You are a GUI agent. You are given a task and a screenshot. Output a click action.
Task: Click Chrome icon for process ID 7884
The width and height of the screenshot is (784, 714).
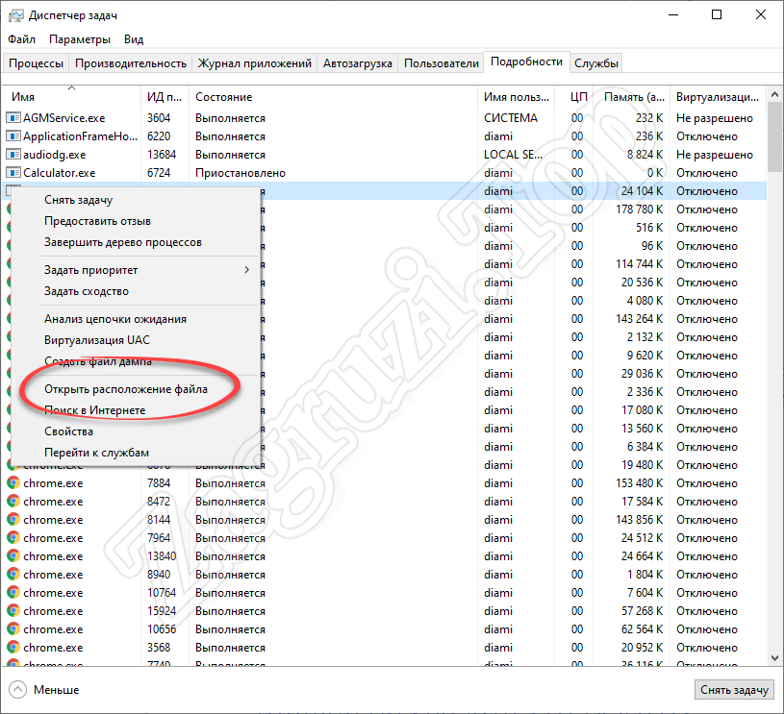click(x=13, y=483)
